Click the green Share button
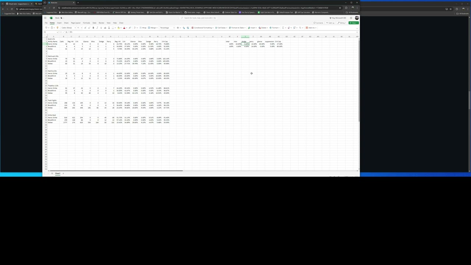 click(353, 23)
